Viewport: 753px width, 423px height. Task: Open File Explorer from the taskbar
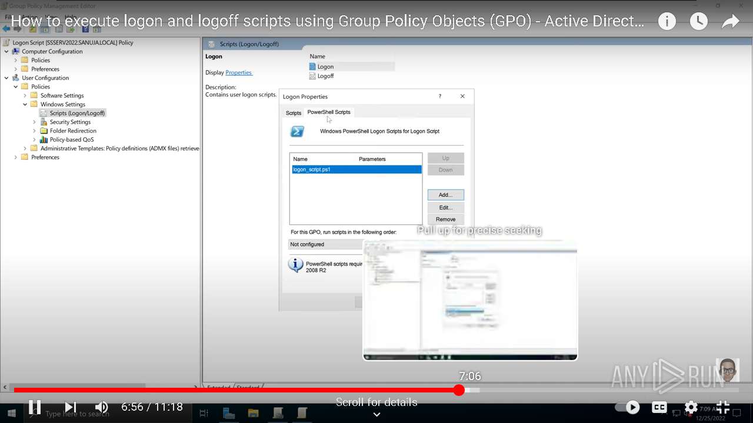pyautogui.click(x=253, y=413)
